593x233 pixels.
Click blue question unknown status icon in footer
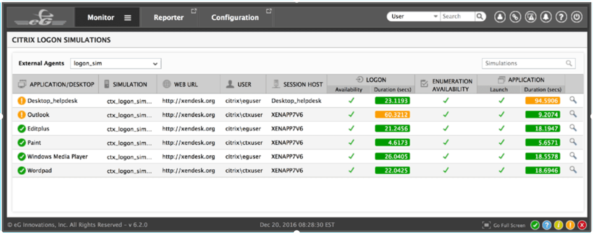tap(547, 225)
